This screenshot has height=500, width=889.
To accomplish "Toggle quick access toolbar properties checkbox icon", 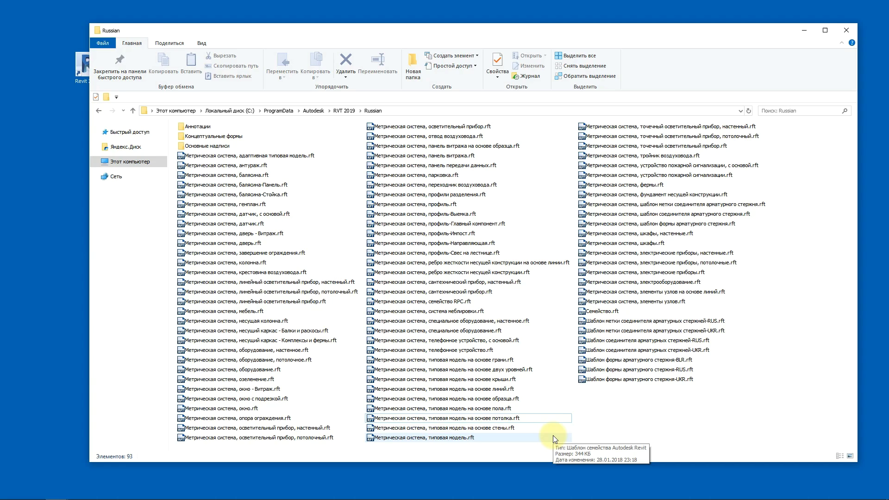I will coord(96,97).
